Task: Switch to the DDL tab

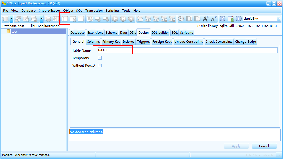Action: (133, 32)
